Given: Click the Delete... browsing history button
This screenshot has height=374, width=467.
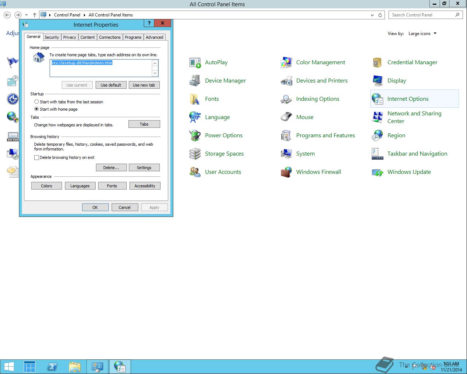Looking at the screenshot, I should pyautogui.click(x=111, y=168).
